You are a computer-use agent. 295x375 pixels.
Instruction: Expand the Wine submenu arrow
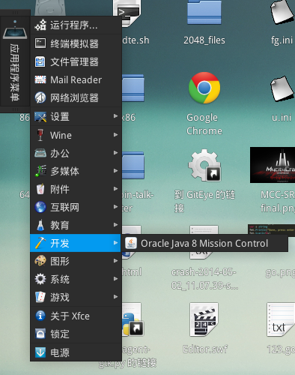(115, 135)
